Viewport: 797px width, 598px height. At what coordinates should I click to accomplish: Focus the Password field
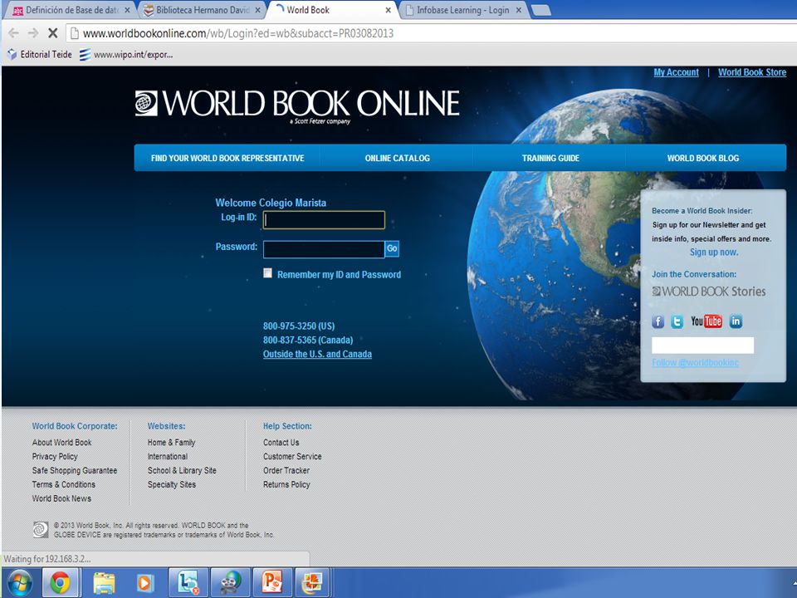point(324,249)
